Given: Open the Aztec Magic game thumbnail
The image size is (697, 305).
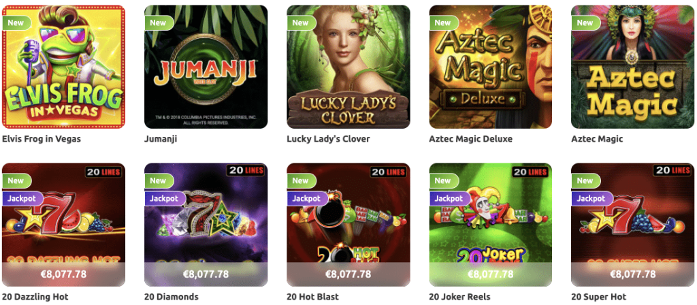Looking at the screenshot, I should (x=632, y=67).
